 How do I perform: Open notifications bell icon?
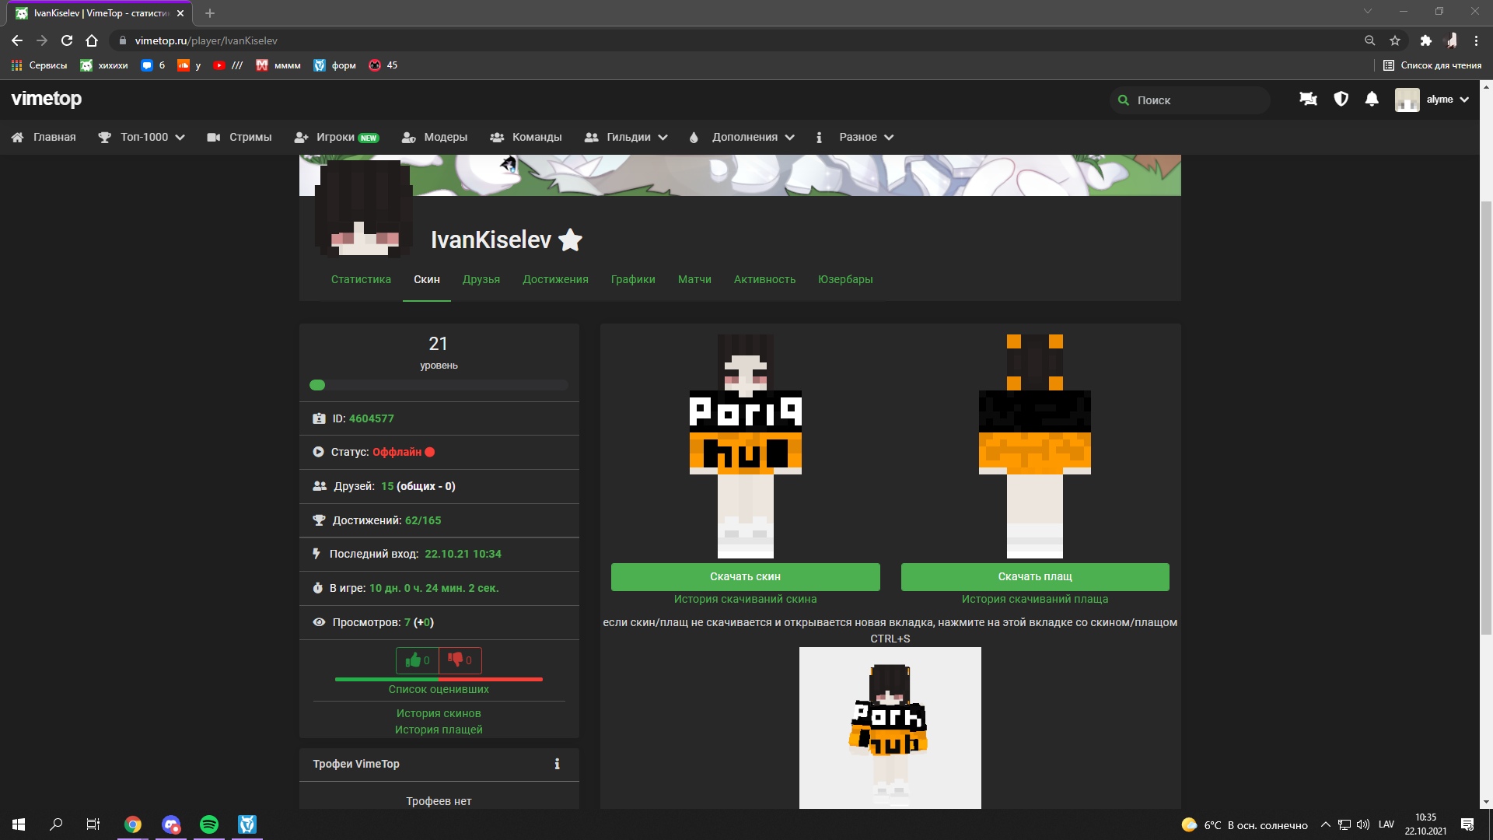(x=1372, y=100)
